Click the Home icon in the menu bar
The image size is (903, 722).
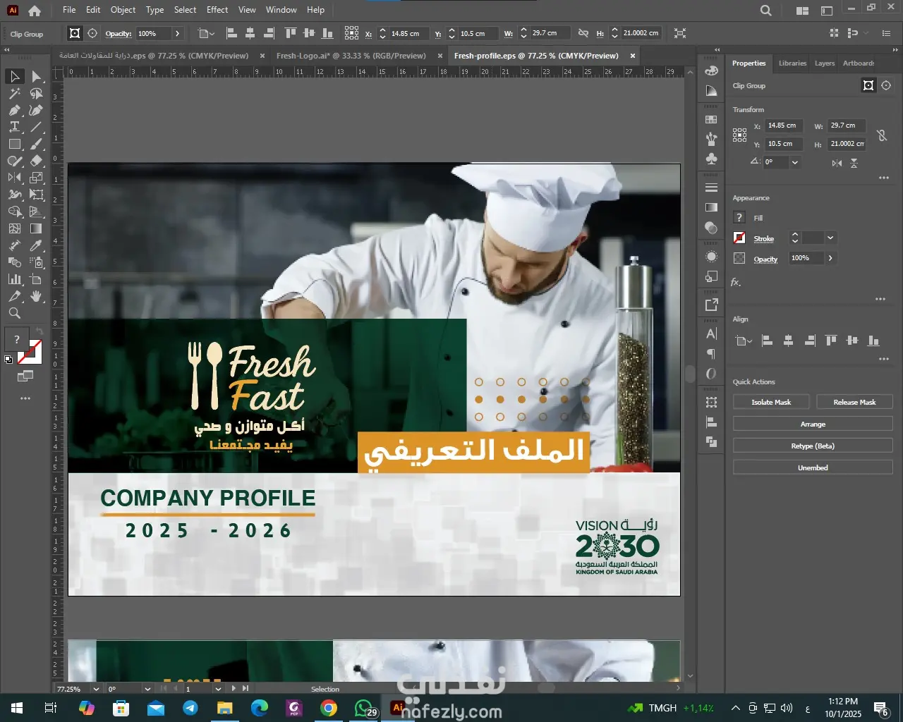coord(35,11)
